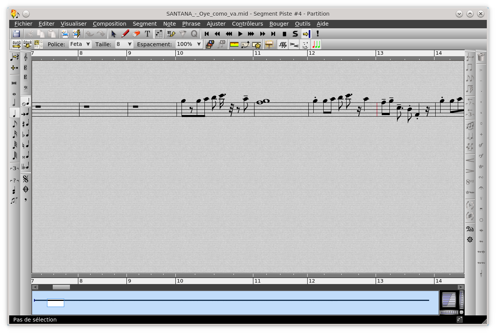Click the coda sign icon
Viewport: 496px width, 333px height.
[26, 189]
